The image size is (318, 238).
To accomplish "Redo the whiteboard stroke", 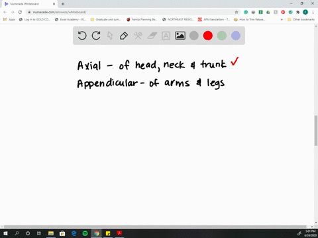I will click(96, 36).
